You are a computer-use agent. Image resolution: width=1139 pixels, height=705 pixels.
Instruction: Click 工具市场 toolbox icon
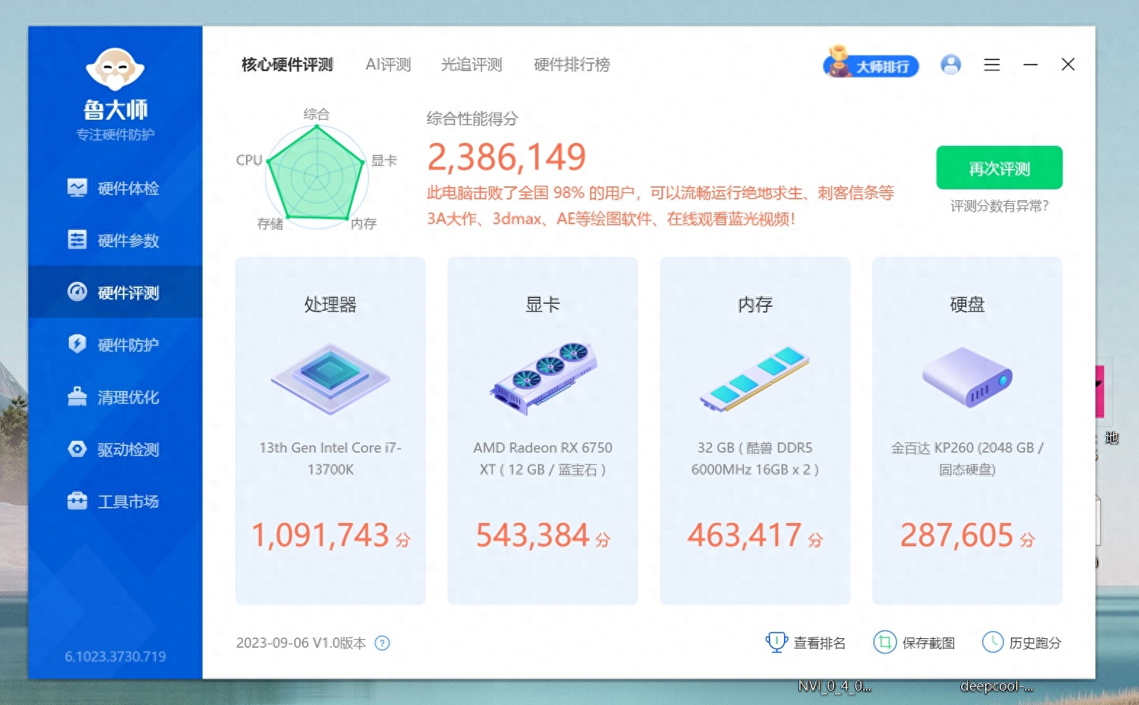77,500
